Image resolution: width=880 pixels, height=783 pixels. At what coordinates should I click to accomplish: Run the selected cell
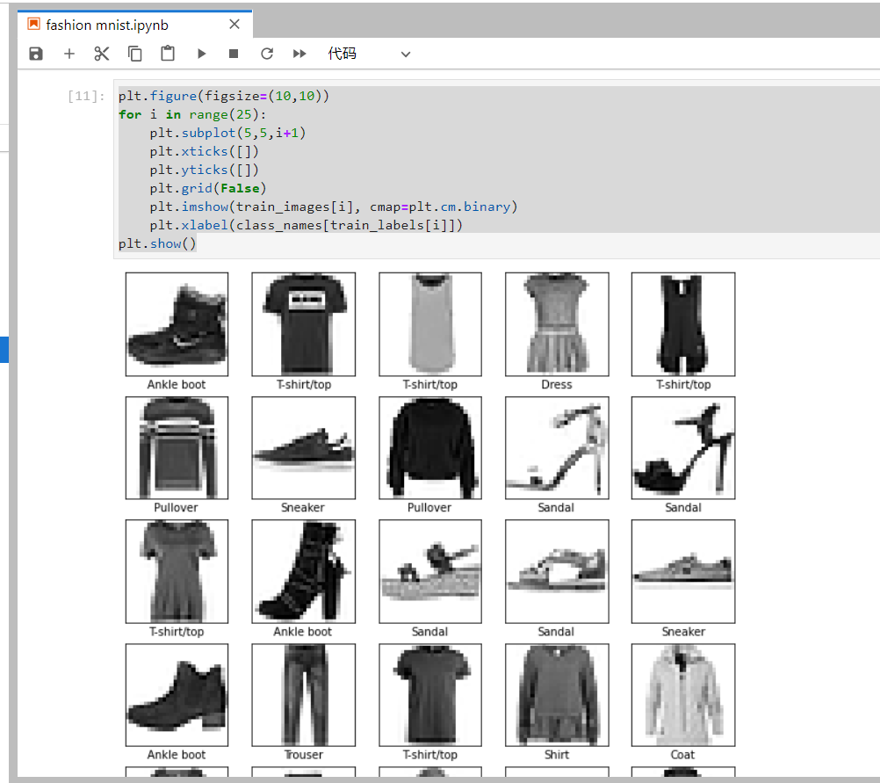[x=201, y=54]
